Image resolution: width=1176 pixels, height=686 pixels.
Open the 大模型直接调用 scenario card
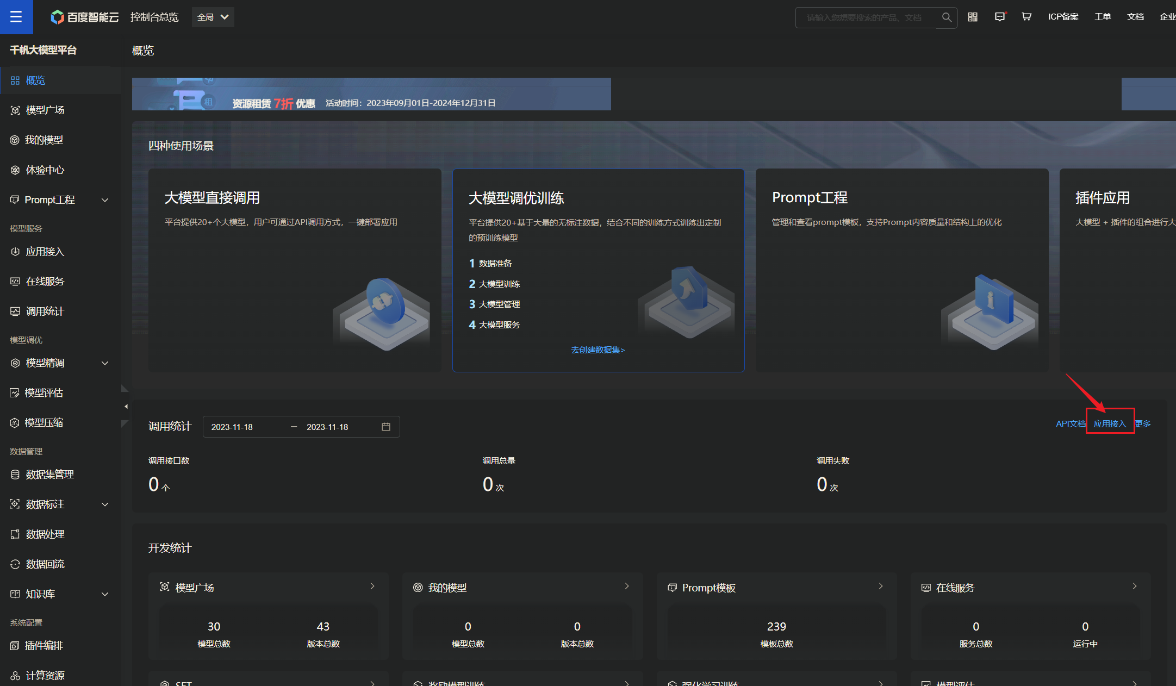295,270
